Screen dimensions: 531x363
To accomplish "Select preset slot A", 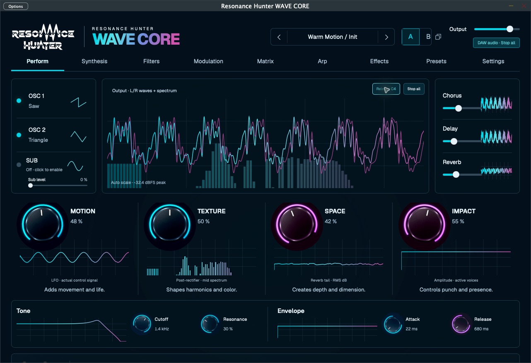I will click(410, 37).
